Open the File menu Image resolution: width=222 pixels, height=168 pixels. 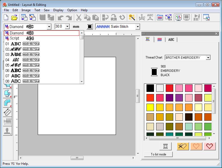(x=6, y=10)
